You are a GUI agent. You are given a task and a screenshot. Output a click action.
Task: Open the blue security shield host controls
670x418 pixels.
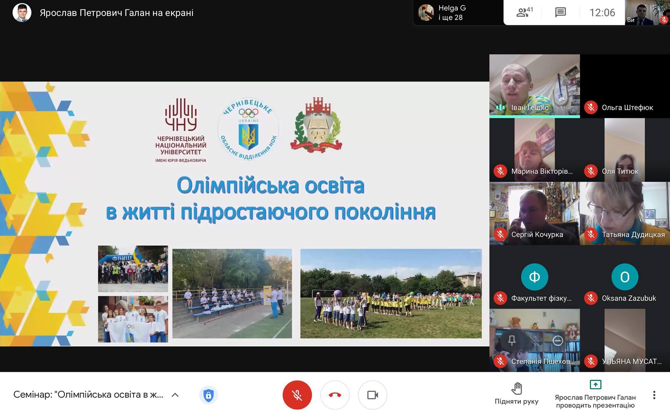click(x=208, y=395)
